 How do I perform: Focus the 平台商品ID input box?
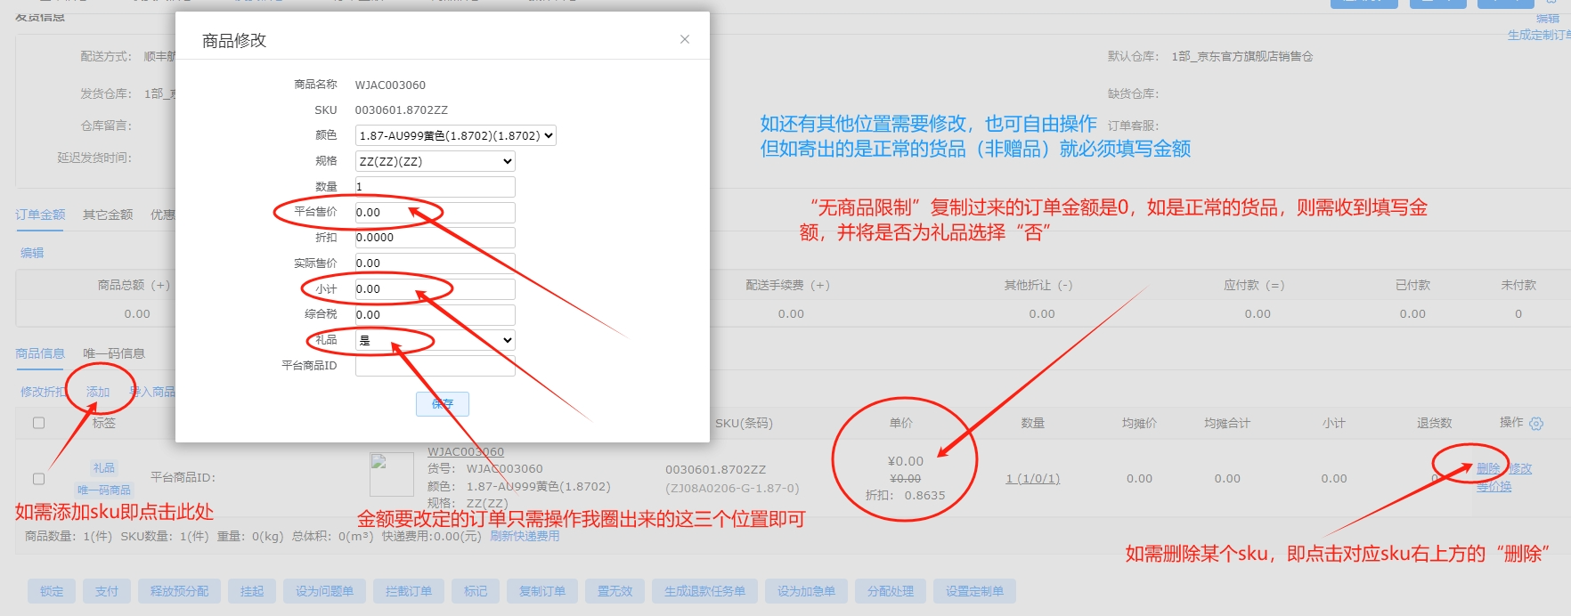coord(435,366)
